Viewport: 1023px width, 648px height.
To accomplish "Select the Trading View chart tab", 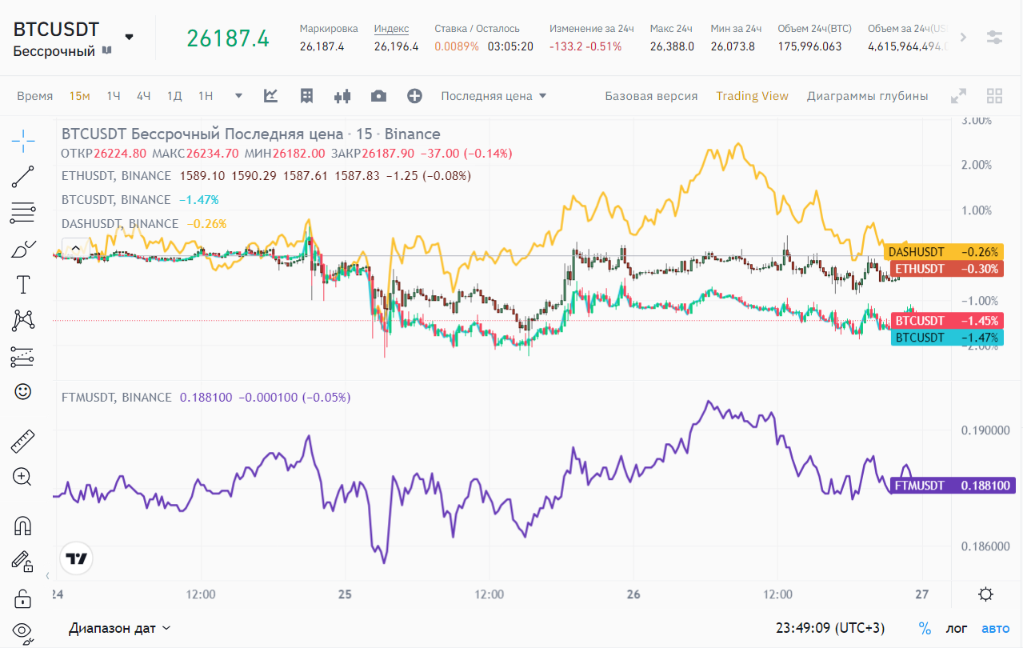I will point(752,96).
